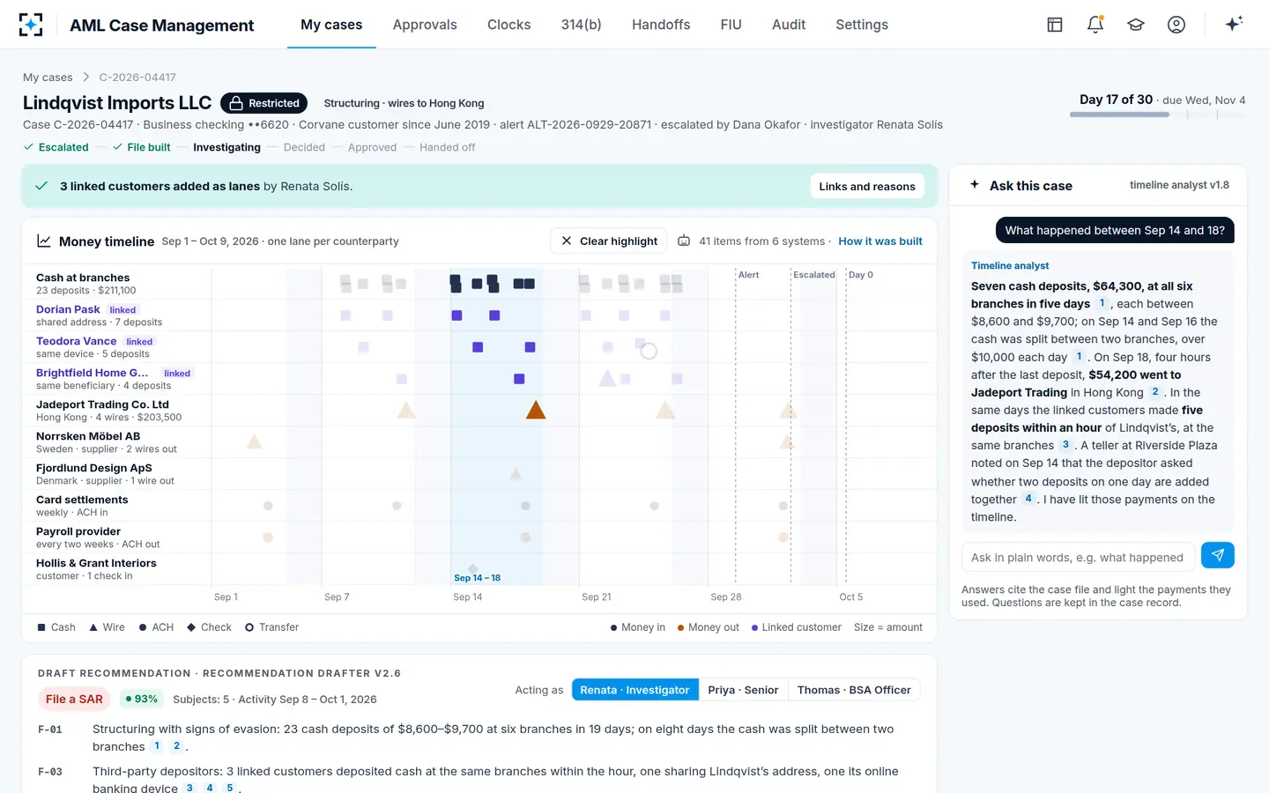Open the training cap icon

click(1136, 25)
